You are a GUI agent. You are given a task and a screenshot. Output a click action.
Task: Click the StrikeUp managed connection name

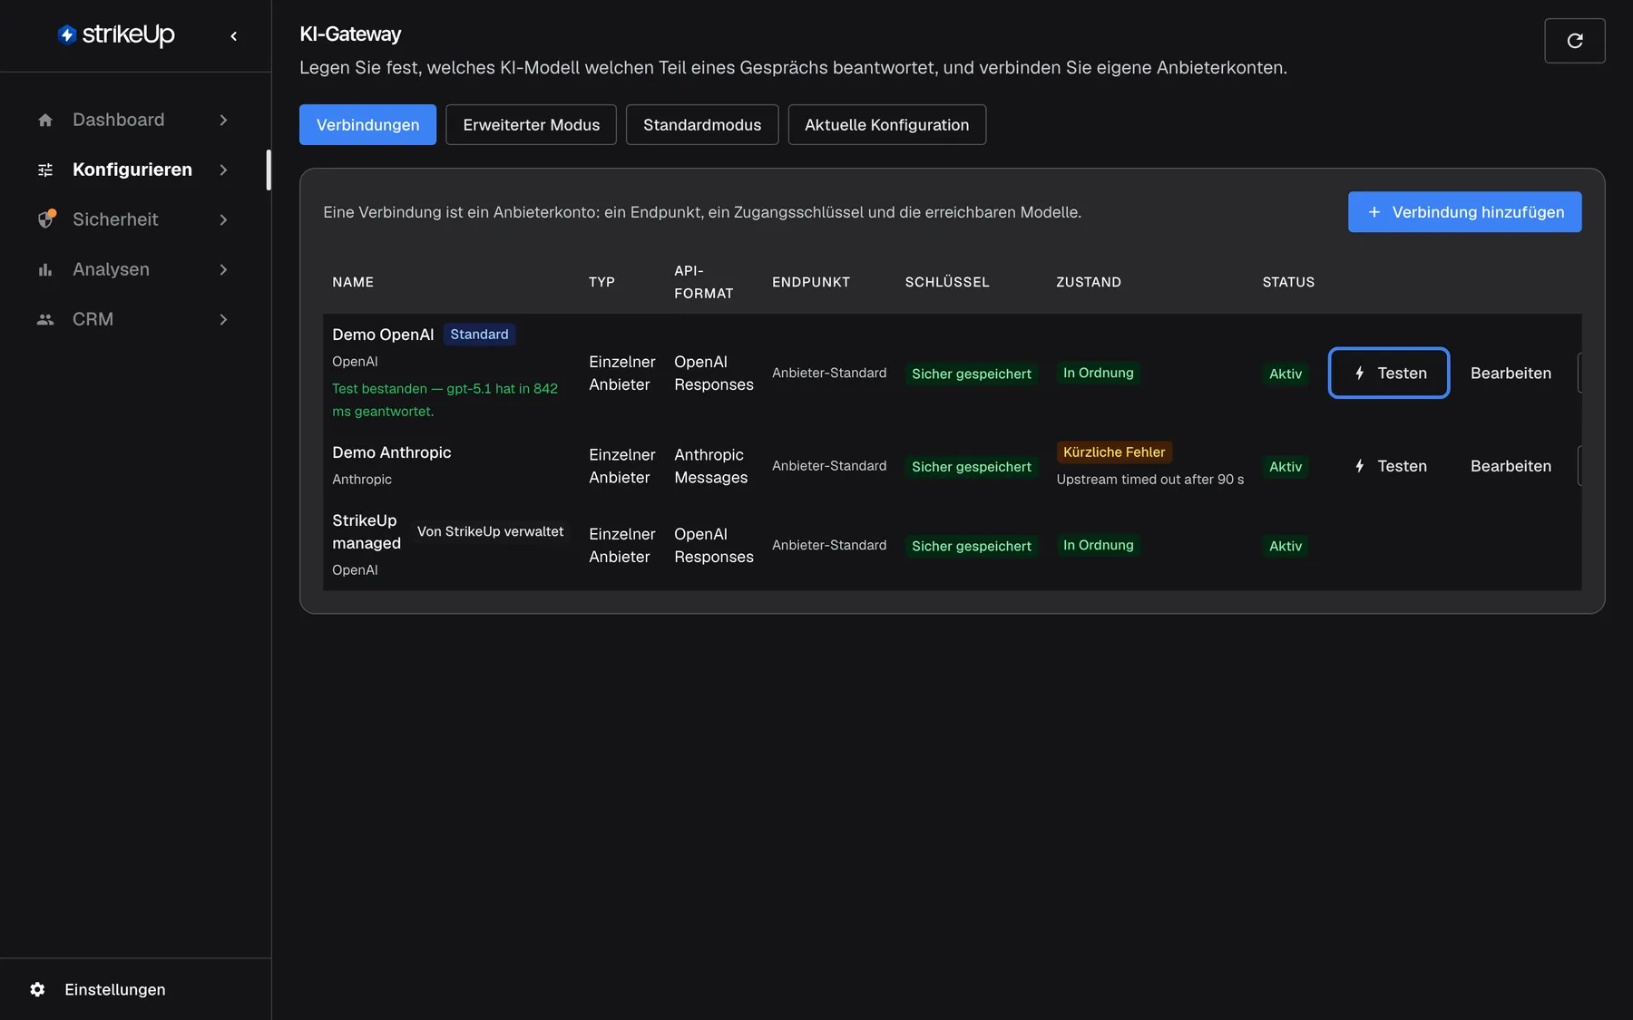(367, 531)
